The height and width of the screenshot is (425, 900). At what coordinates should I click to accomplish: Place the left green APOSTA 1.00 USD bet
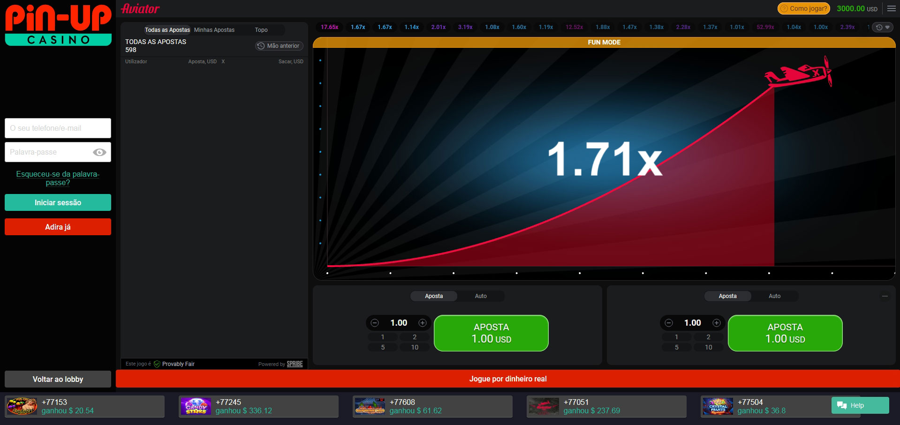click(x=491, y=333)
